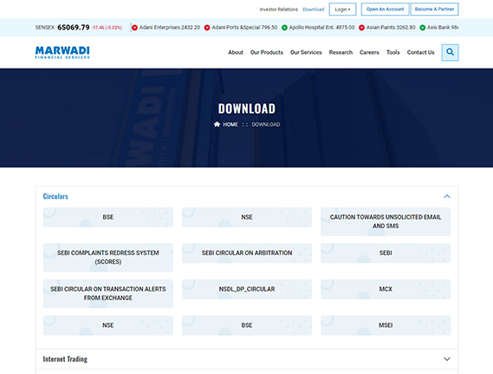Viewport: 493px width, 374px height.
Task: Click the Circulars section heading
Action: (x=55, y=196)
